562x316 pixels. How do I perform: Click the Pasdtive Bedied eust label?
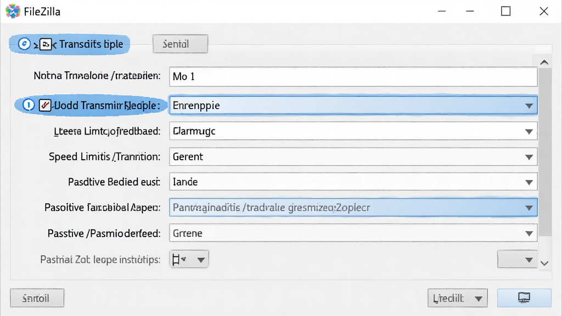(x=114, y=182)
